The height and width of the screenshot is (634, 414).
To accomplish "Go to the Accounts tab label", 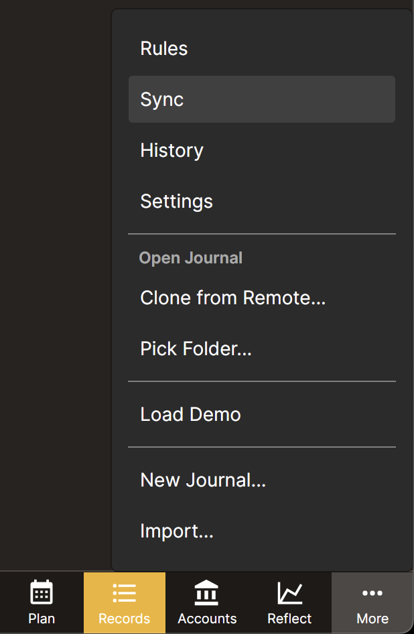I will (x=207, y=619).
